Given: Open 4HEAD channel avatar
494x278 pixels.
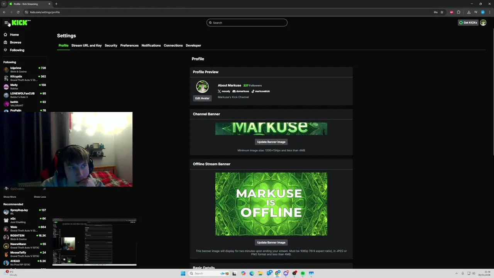Looking at the screenshot, I should coord(6,263).
